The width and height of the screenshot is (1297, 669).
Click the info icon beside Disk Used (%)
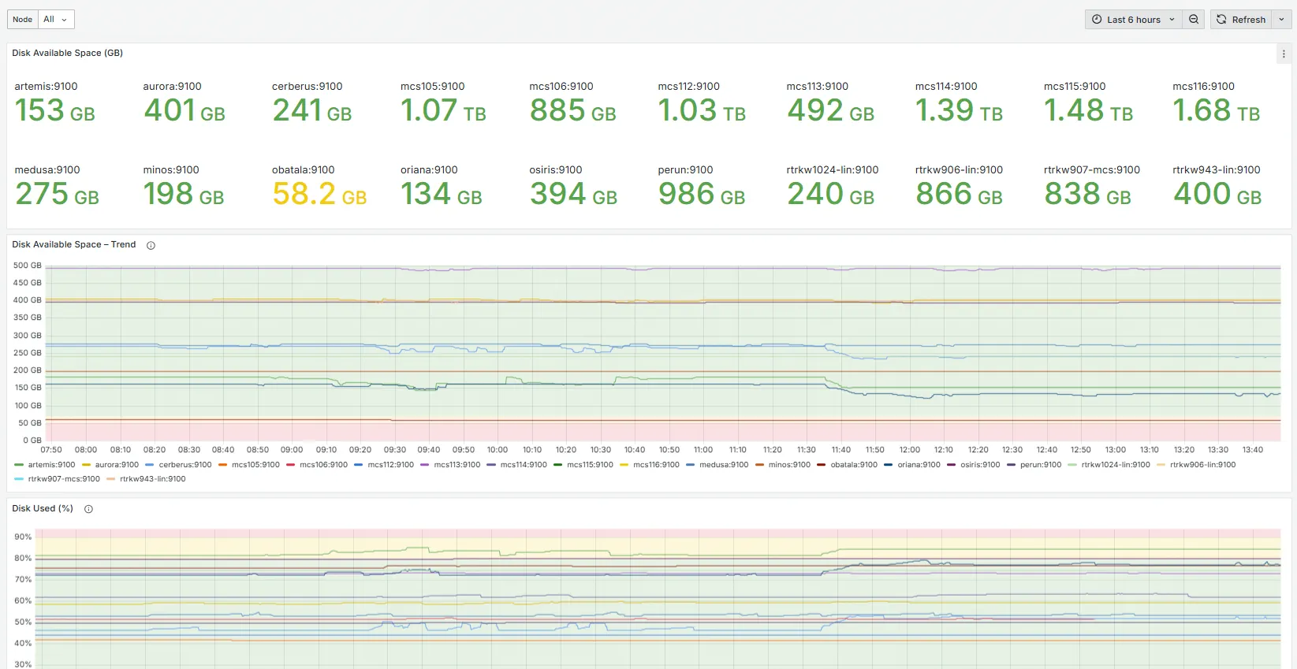[x=88, y=509]
